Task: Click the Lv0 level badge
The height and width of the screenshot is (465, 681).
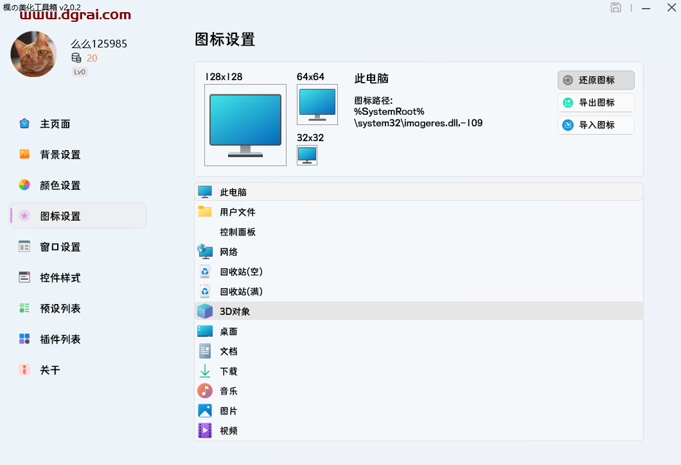Action: tap(80, 72)
